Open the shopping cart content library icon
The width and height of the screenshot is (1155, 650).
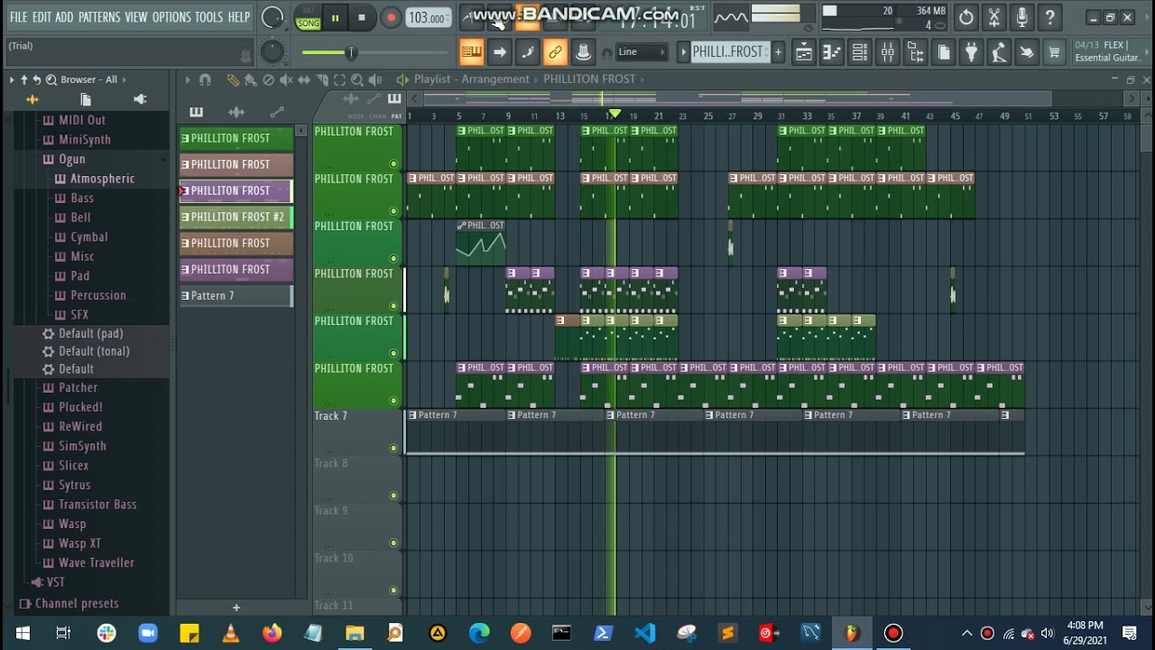[x=1054, y=52]
